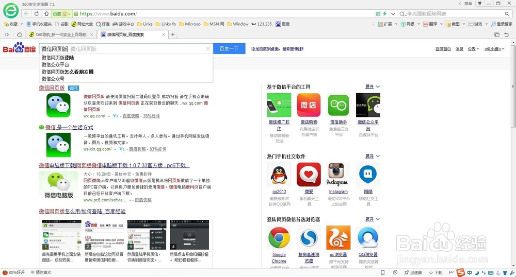This screenshot has height=277, width=516.
Task: Open 微信,是一个生活方式 result link
Action: 69,127
